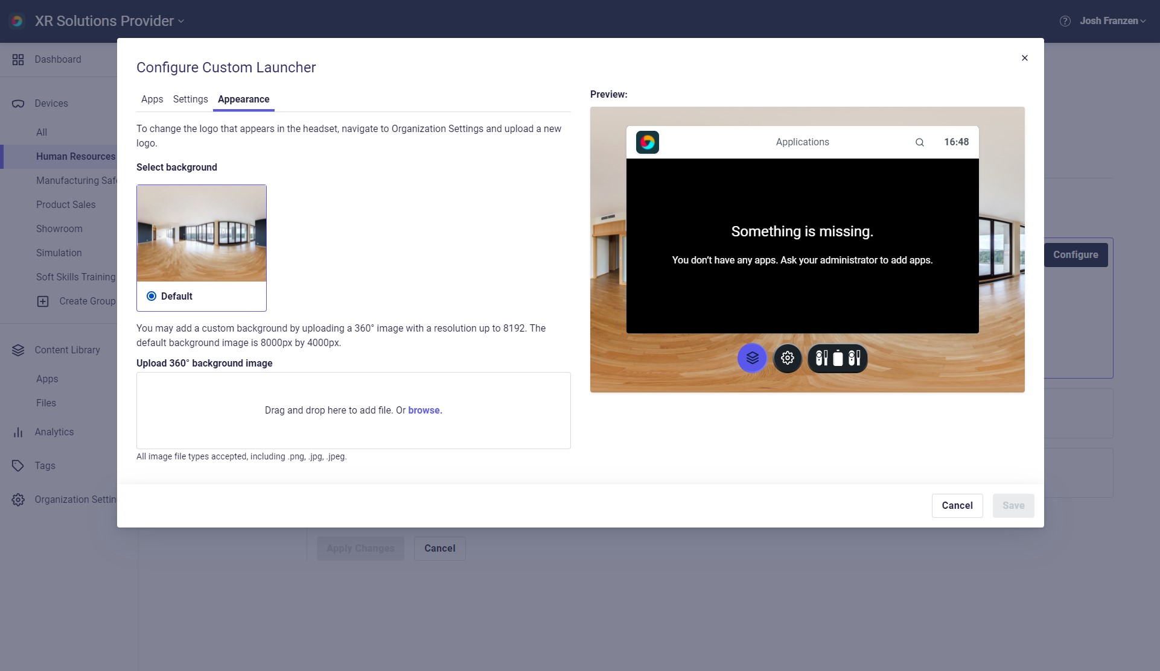Close the Configure Custom Launcher dialog
Screen dimensions: 1160x671
click(x=1025, y=58)
